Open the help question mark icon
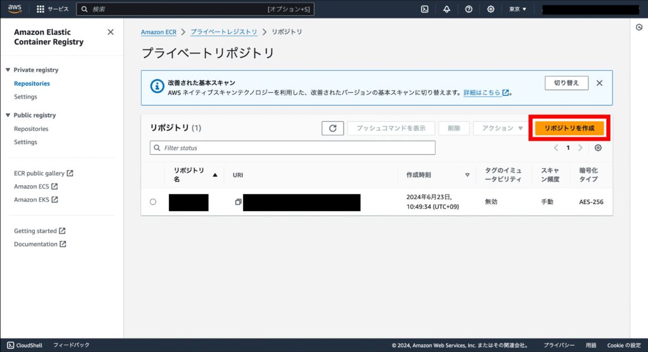 tap(469, 9)
